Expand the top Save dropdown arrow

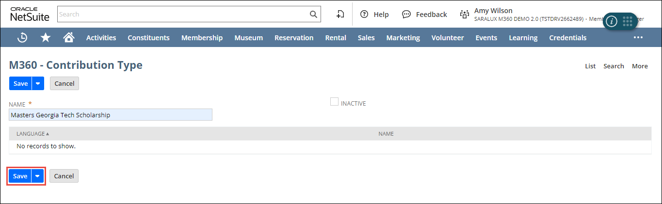pyautogui.click(x=38, y=83)
